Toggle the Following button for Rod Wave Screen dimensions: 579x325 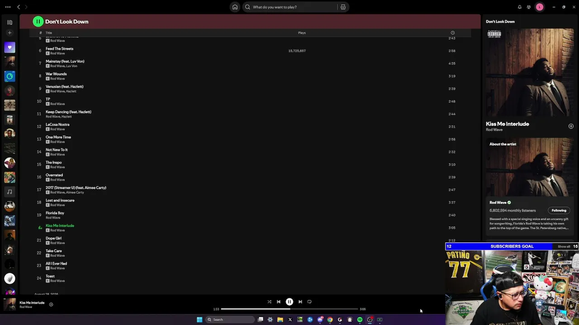tap(559, 210)
